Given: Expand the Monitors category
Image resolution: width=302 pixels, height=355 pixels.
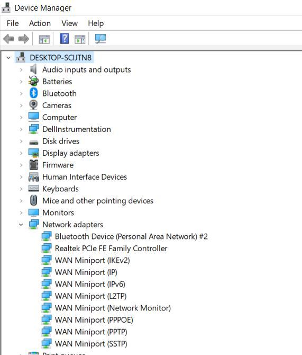Looking at the screenshot, I should click(21, 212).
